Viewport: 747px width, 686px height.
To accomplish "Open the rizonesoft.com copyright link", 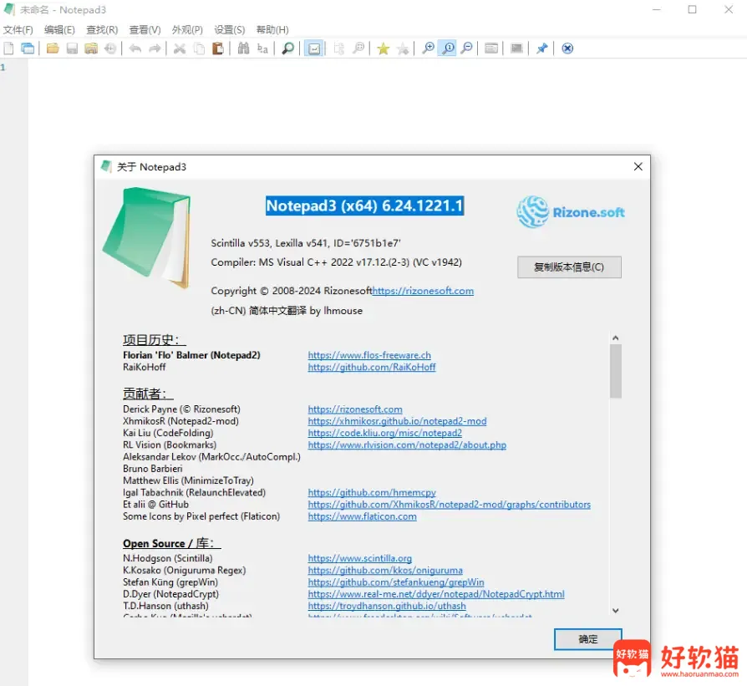I will tap(423, 291).
